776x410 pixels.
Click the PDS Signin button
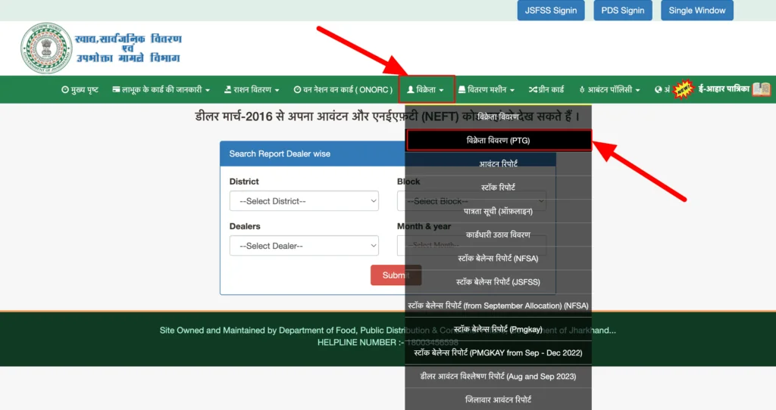click(x=622, y=11)
